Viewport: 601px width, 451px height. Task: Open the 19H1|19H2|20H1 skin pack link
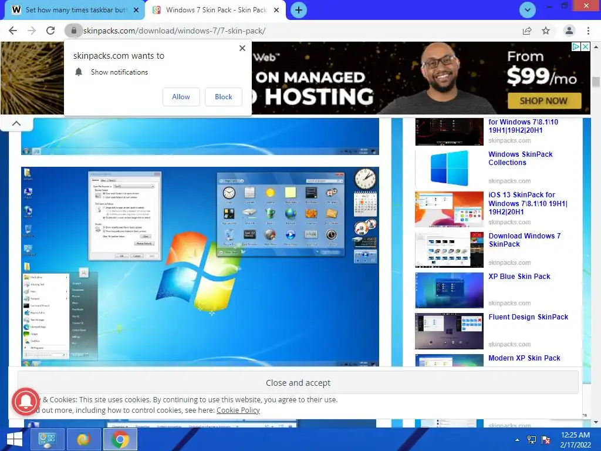click(523, 126)
